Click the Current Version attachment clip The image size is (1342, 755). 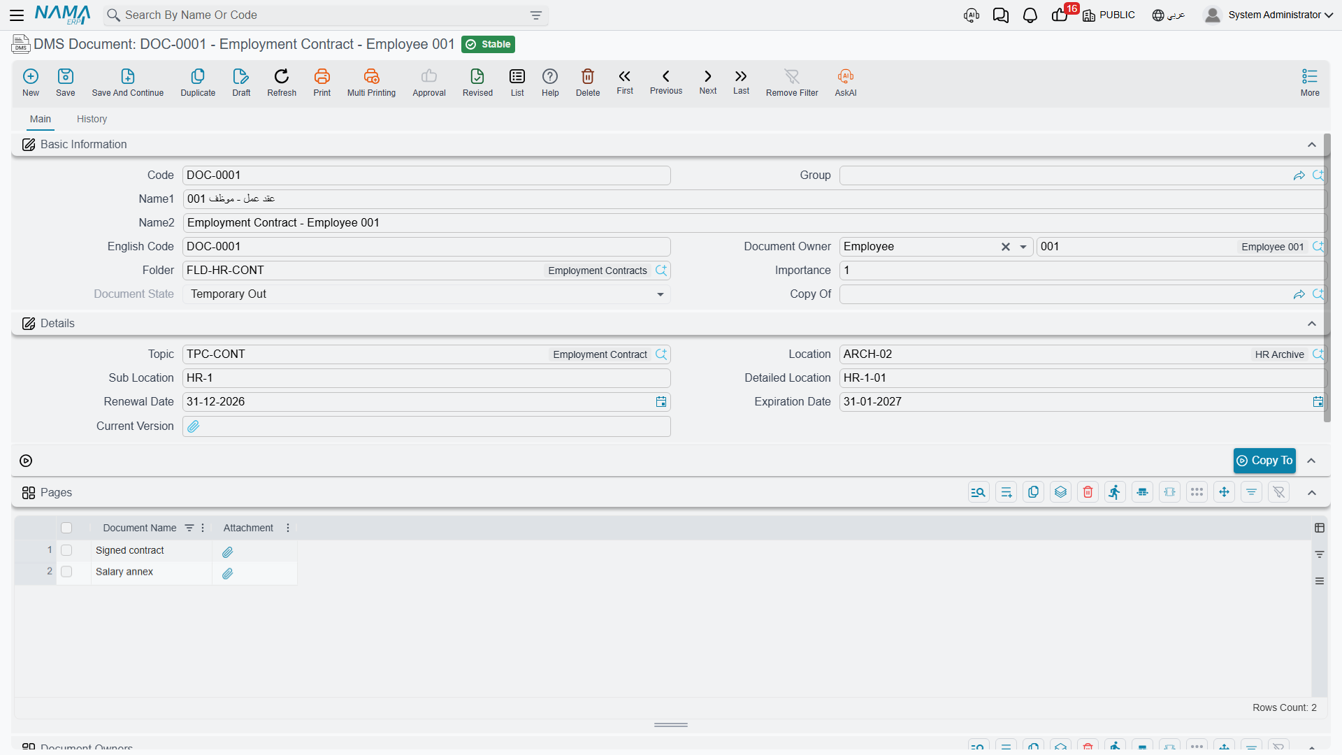[194, 426]
